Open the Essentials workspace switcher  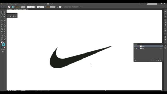[x=142, y=4]
